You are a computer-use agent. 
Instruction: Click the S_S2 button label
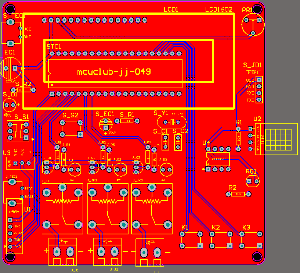[71, 115]
